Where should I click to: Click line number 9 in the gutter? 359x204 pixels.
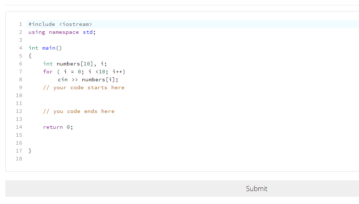[21, 88]
